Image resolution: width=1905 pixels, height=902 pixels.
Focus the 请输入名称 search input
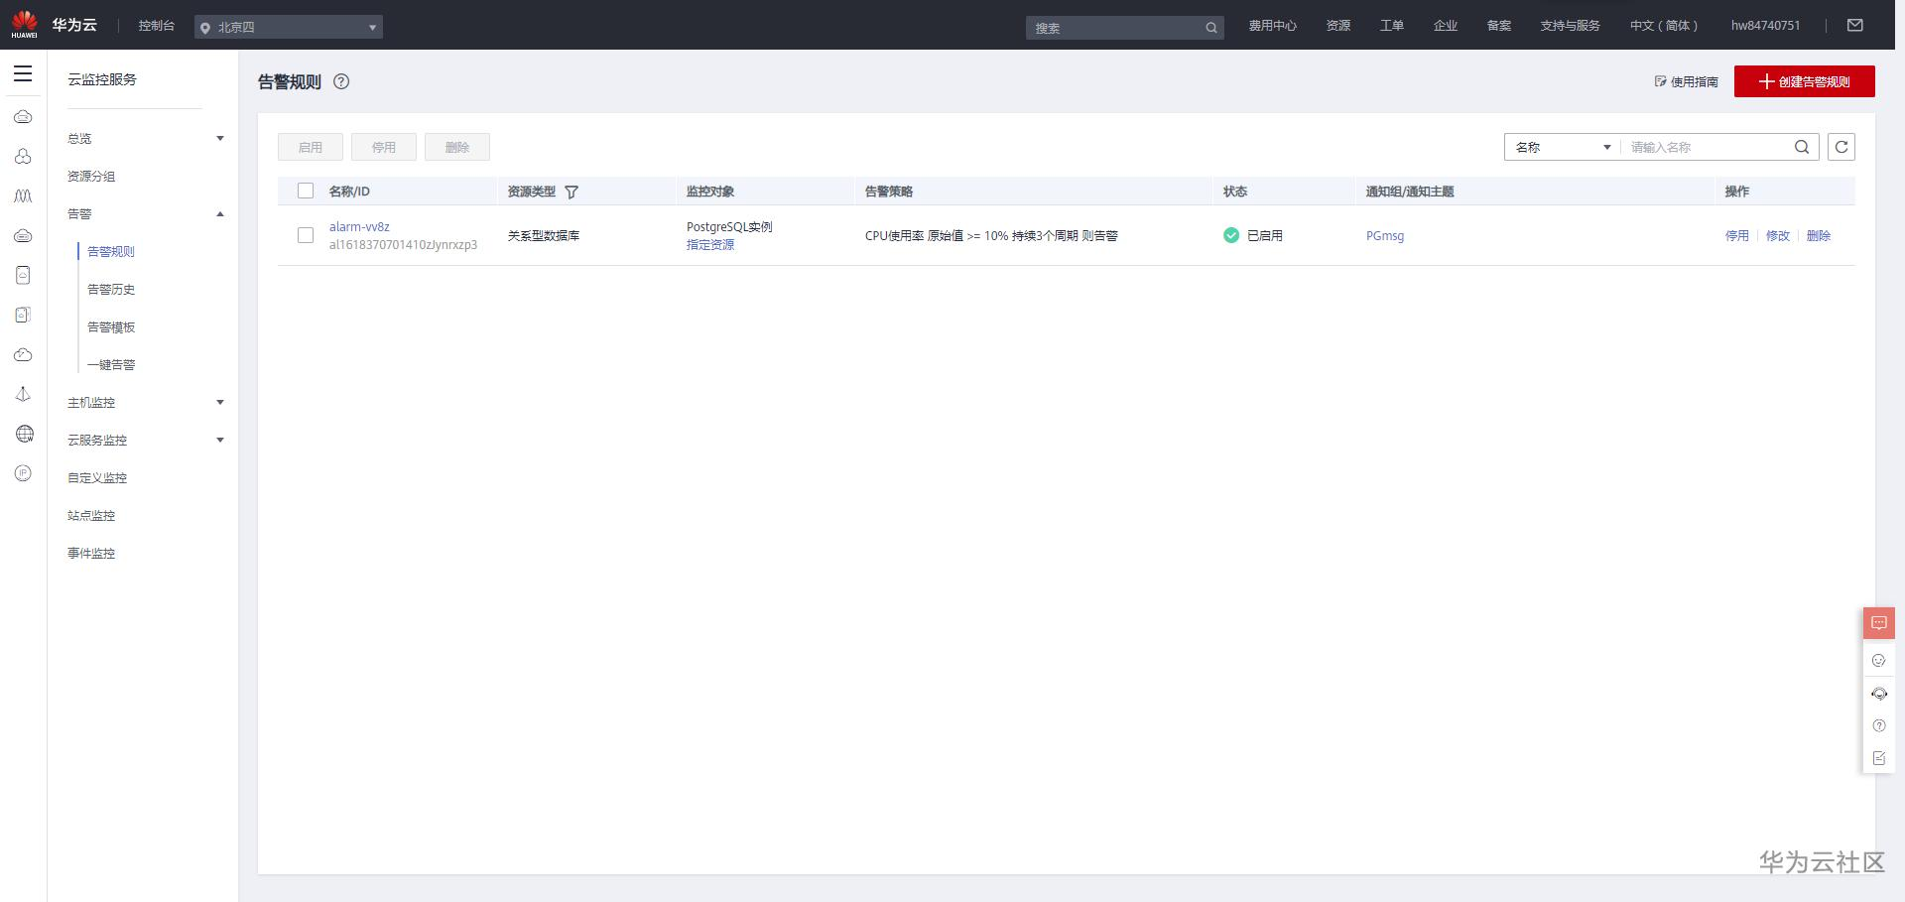coord(1707,147)
